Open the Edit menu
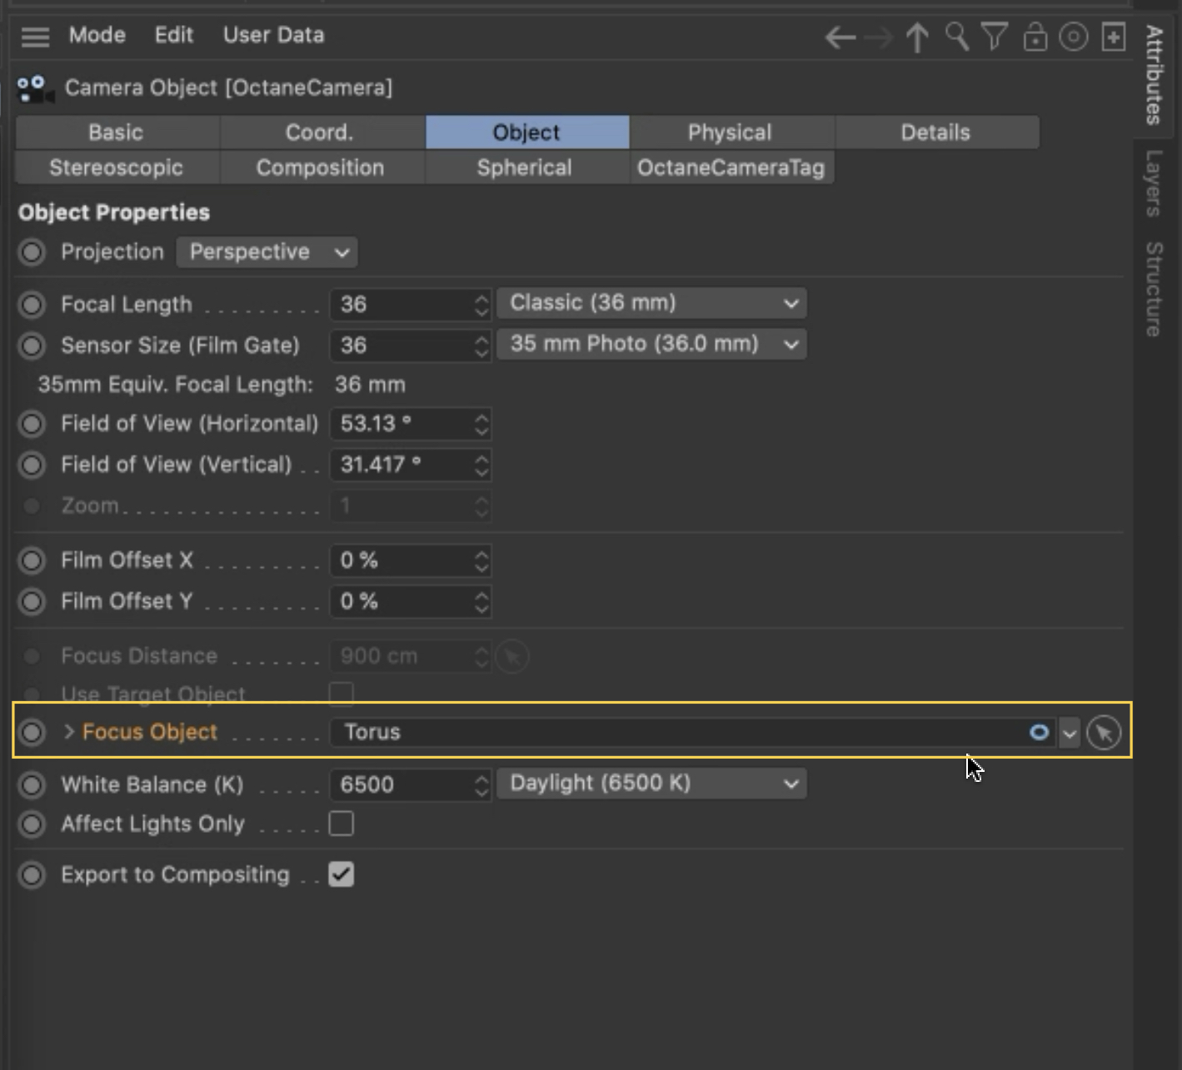This screenshot has width=1182, height=1070. pyautogui.click(x=173, y=35)
